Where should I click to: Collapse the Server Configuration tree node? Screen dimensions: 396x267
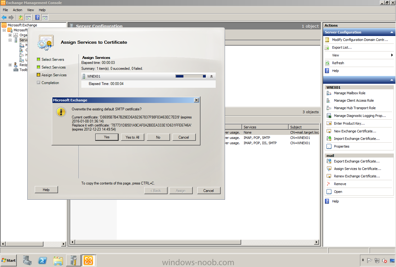[x=10, y=40]
